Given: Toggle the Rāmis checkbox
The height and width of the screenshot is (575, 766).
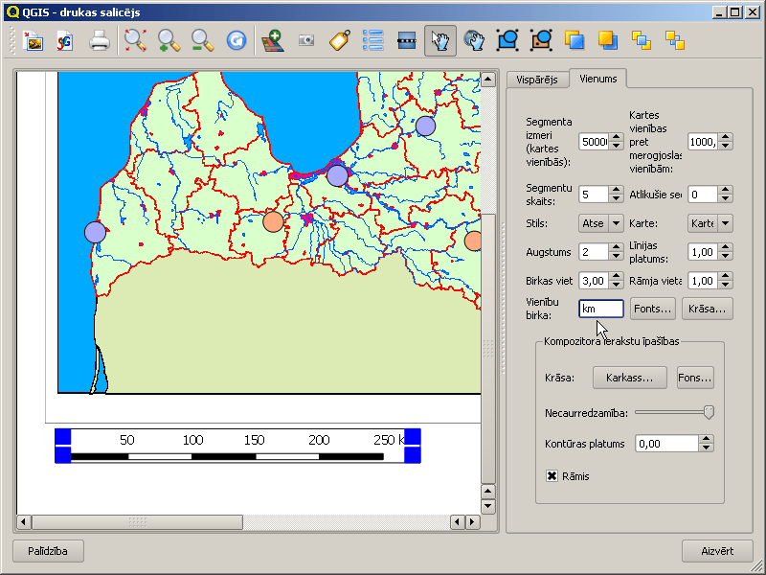Looking at the screenshot, I should tap(552, 475).
